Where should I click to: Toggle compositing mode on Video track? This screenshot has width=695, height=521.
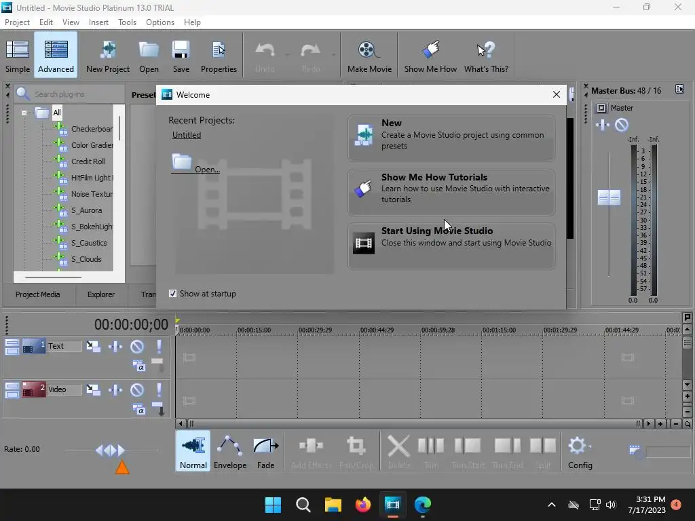tap(139, 409)
